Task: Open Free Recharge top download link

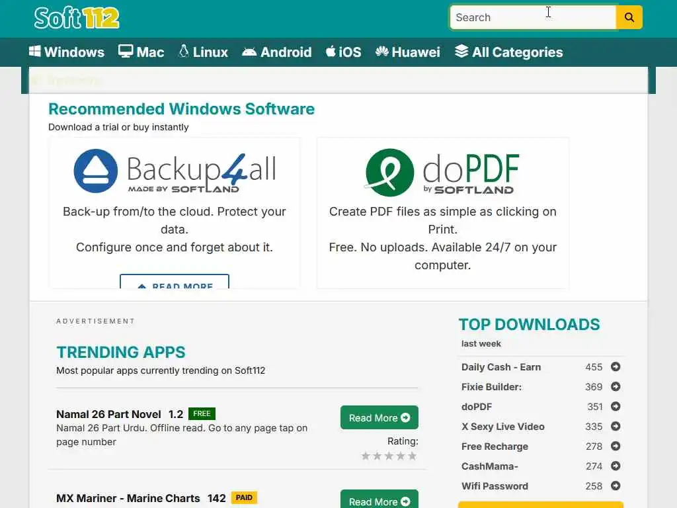Action: (x=495, y=446)
